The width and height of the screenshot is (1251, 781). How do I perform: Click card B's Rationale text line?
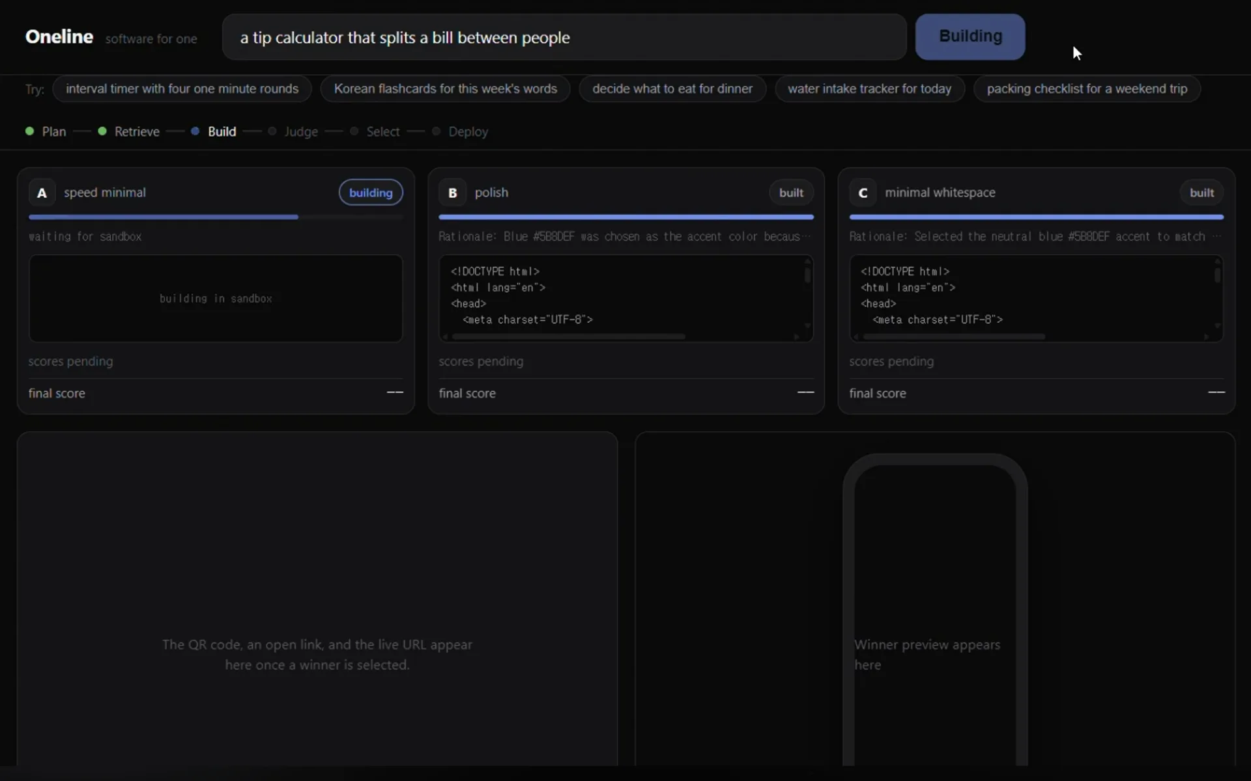pyautogui.click(x=625, y=236)
